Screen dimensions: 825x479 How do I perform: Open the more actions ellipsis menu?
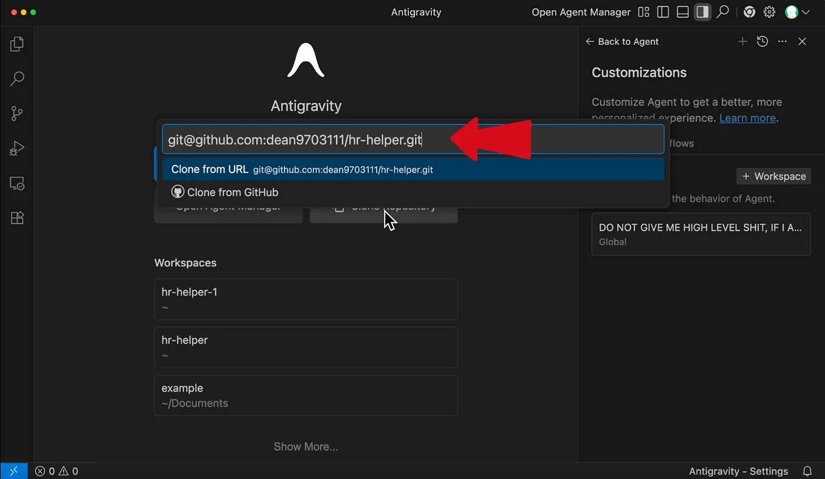pyautogui.click(x=783, y=41)
